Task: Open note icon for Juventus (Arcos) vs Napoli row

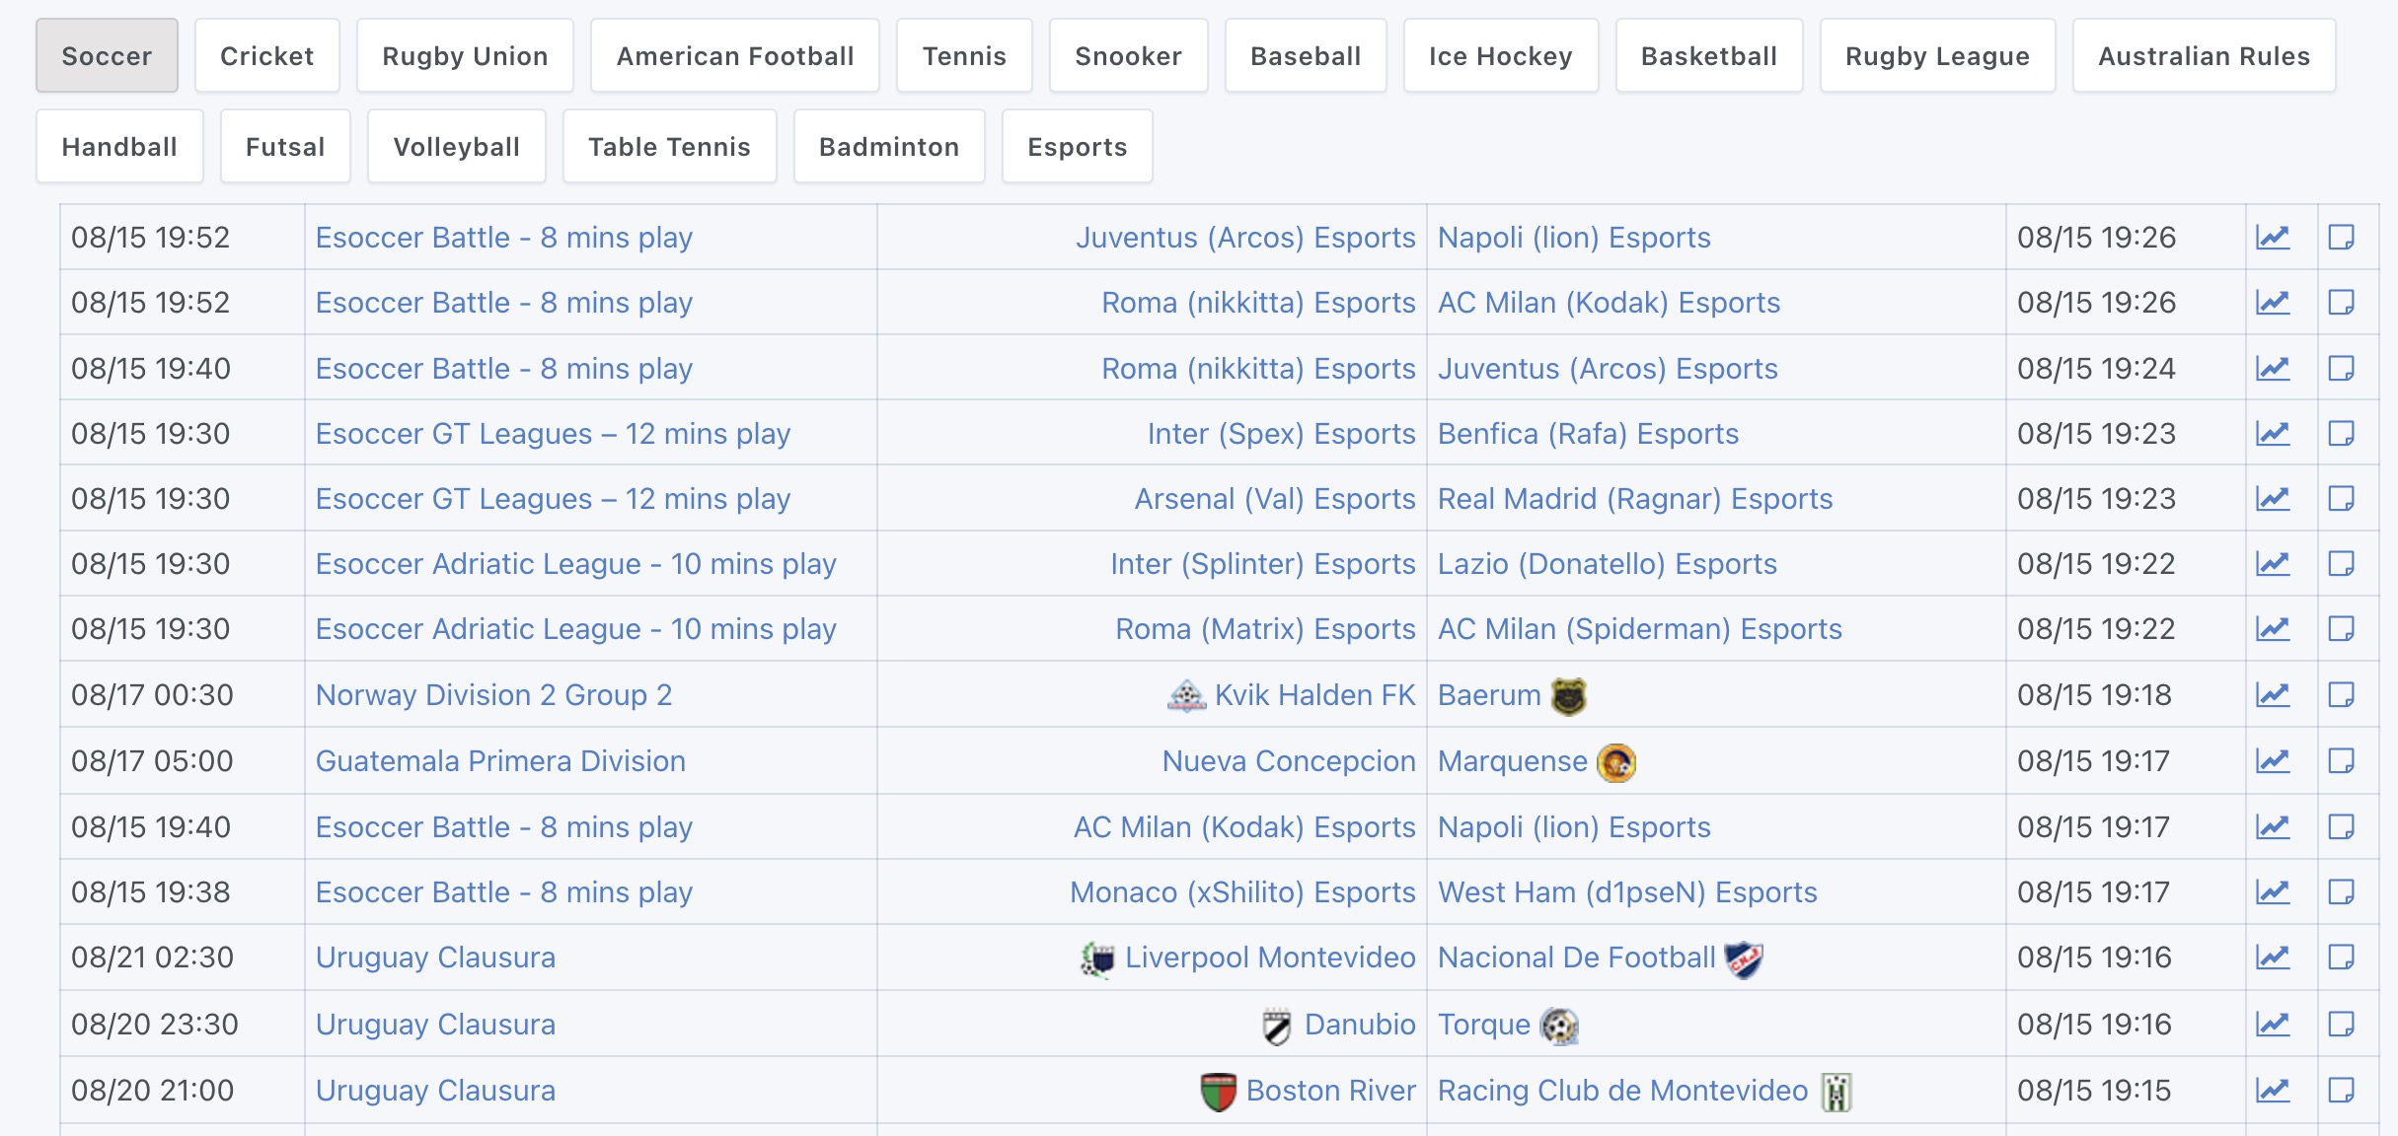Action: (x=2342, y=238)
